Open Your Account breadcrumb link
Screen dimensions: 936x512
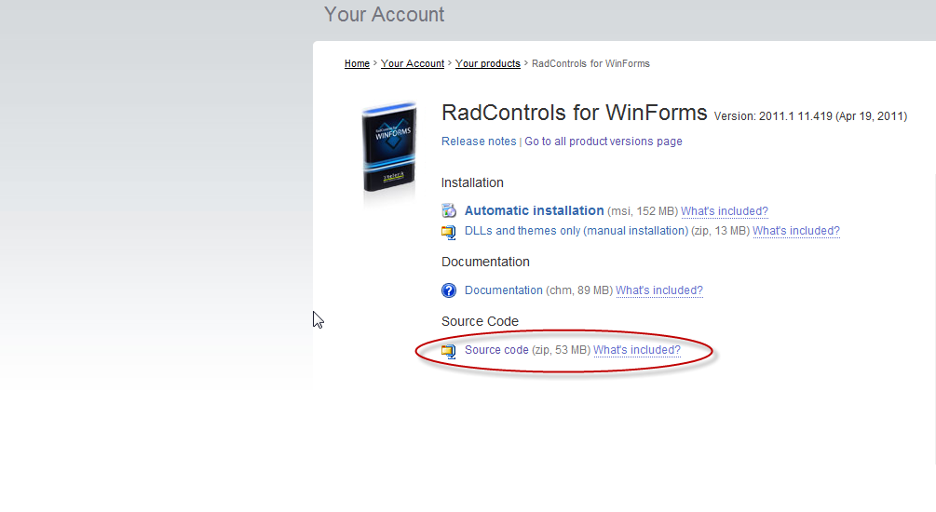[x=413, y=64]
